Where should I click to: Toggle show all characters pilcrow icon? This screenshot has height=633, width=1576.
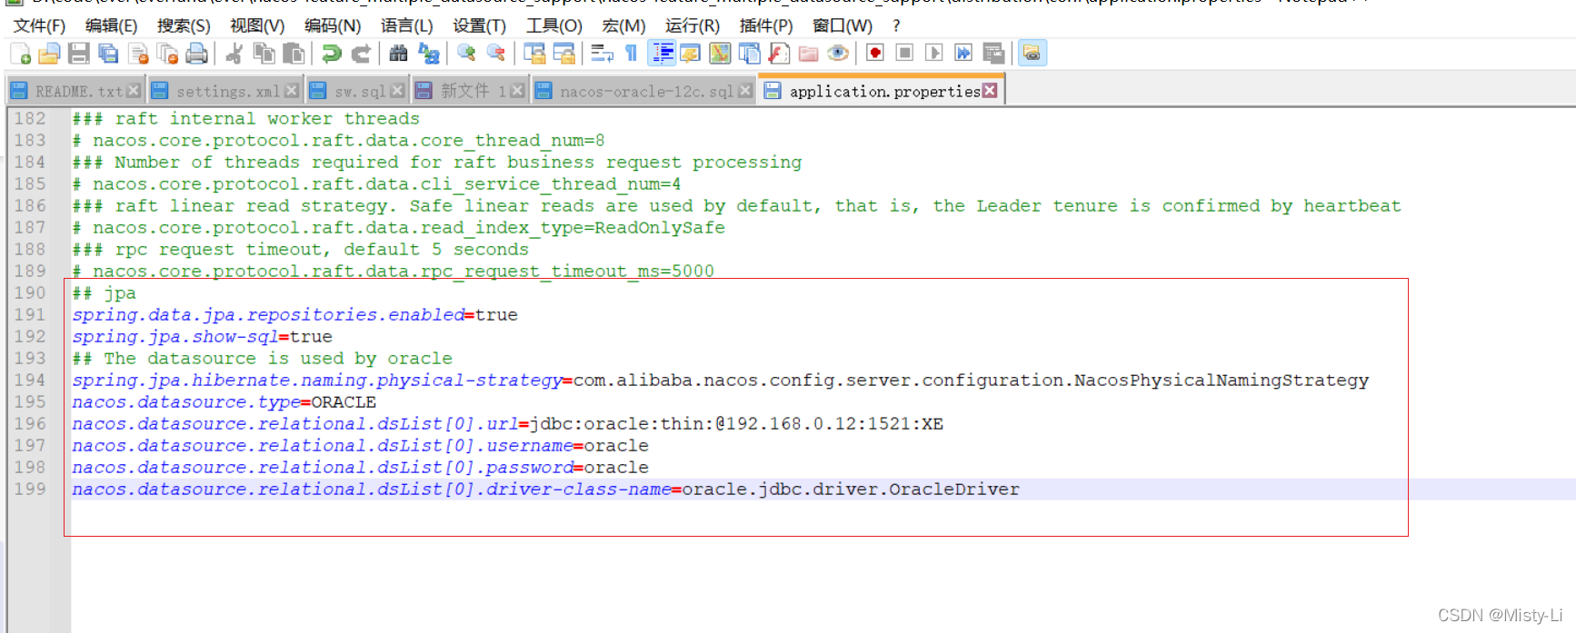pos(631,54)
